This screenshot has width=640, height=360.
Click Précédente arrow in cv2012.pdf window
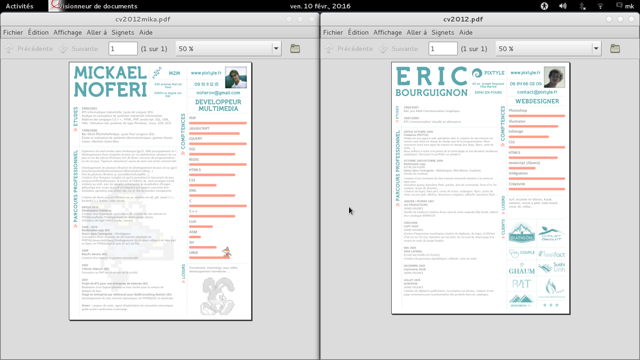click(x=329, y=49)
